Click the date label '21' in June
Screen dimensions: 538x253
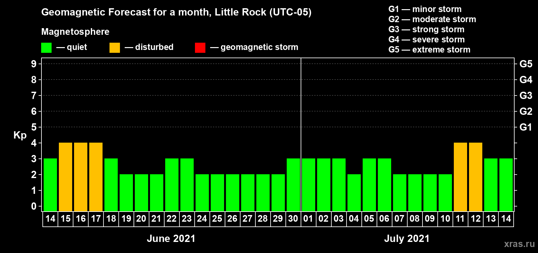(x=156, y=219)
